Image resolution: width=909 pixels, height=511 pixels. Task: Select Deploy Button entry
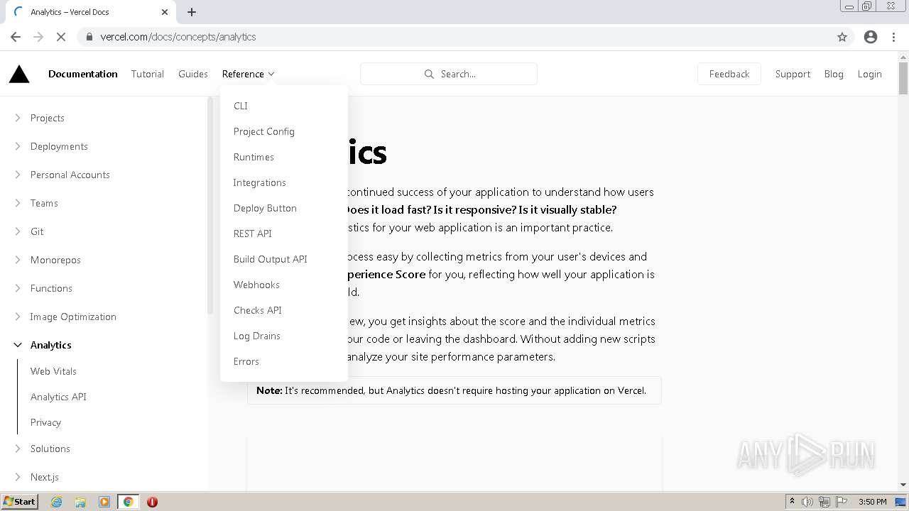[265, 208]
